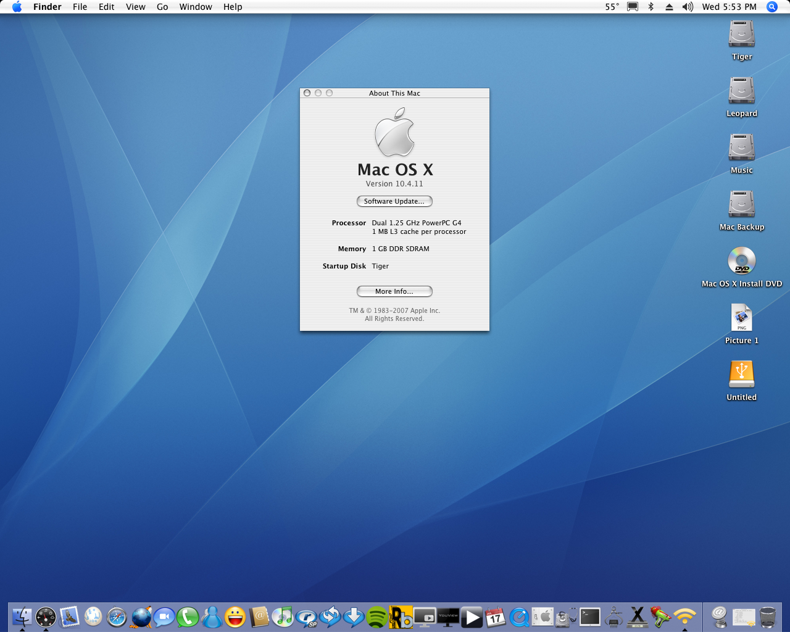
Task: Open the blue globe browser in Dock
Action: click(141, 617)
